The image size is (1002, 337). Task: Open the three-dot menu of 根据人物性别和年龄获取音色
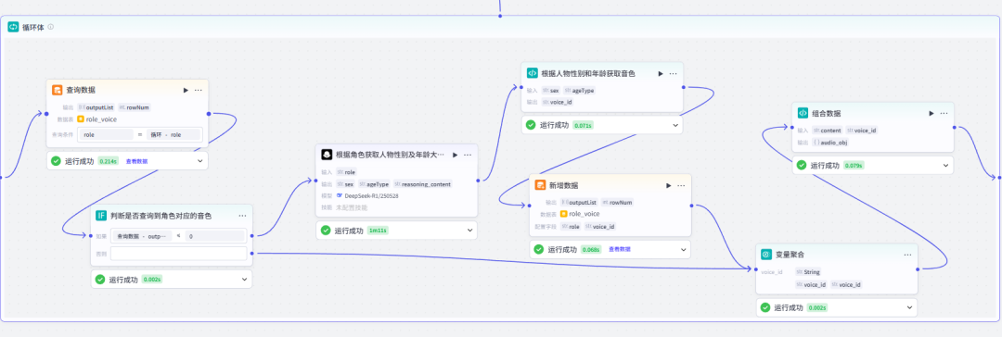tap(674, 73)
